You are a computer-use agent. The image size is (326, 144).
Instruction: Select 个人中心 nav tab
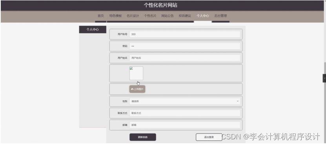203,16
